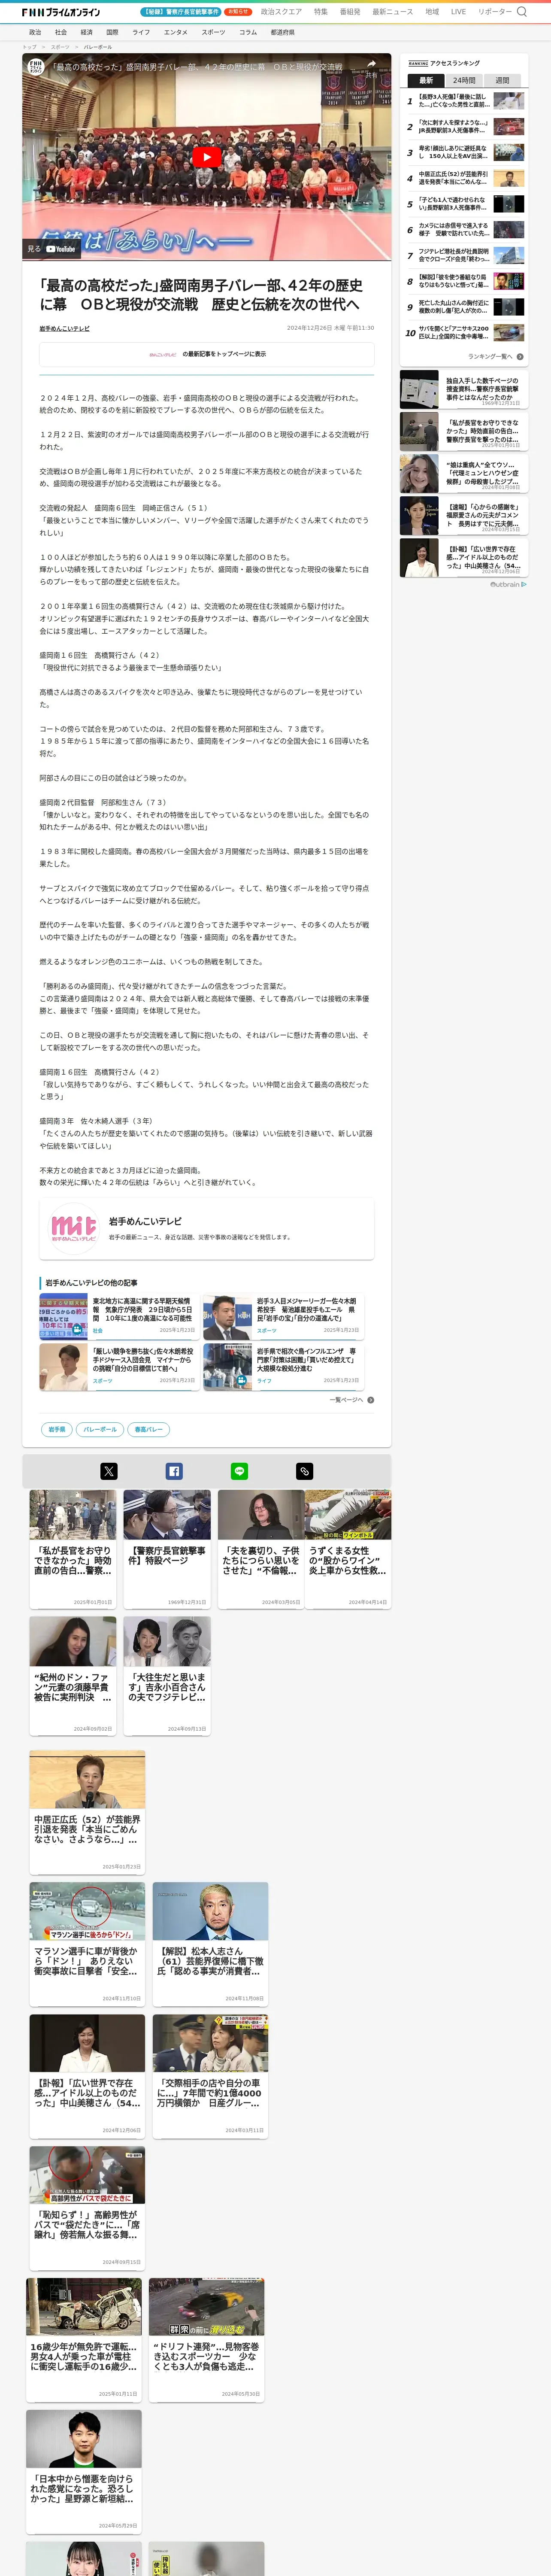The image size is (551, 2576).
Task: Select 都道府県 category
Action: (x=283, y=32)
